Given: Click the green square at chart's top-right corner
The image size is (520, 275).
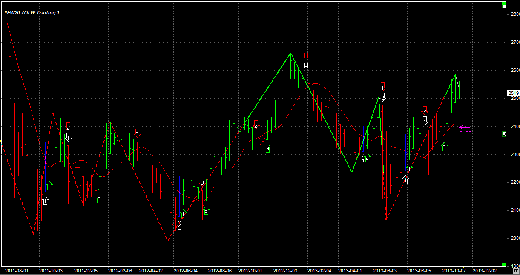Looking at the screenshot, I should 504,6.
